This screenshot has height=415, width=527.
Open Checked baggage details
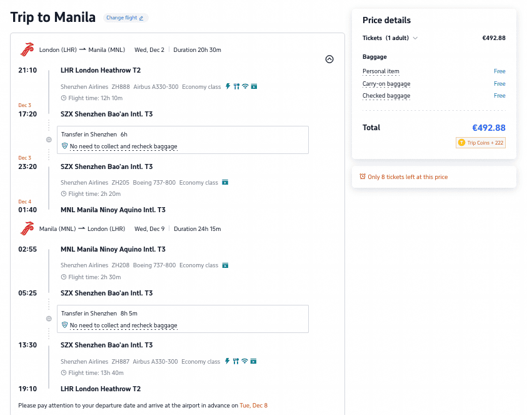tap(386, 96)
